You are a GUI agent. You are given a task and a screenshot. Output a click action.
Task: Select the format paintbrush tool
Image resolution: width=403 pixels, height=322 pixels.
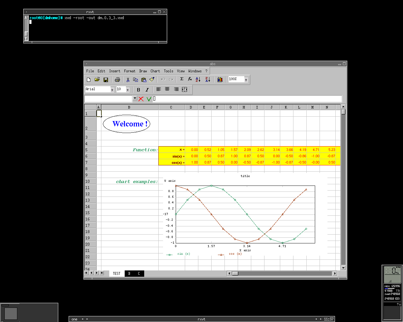(x=152, y=80)
